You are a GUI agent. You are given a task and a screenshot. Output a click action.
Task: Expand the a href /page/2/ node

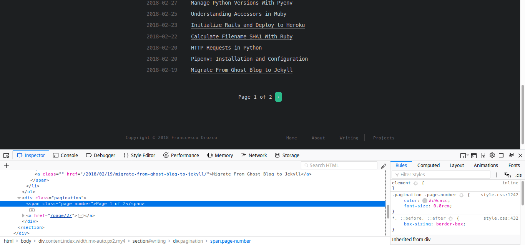[x=23, y=216]
